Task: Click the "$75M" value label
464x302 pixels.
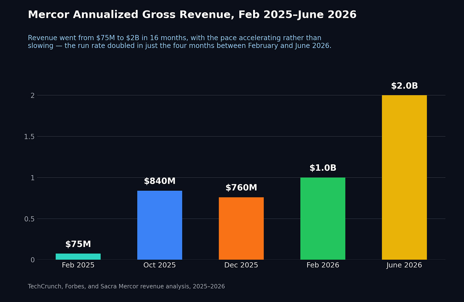Action: [x=78, y=244]
